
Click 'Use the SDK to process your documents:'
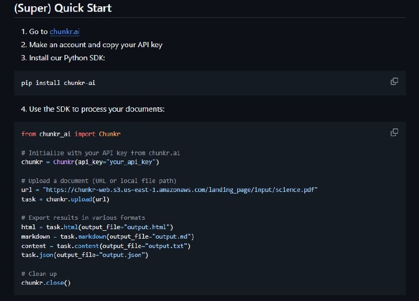point(97,109)
